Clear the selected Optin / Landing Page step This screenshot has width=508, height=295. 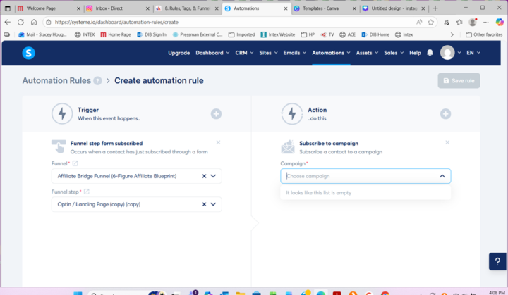(204, 204)
